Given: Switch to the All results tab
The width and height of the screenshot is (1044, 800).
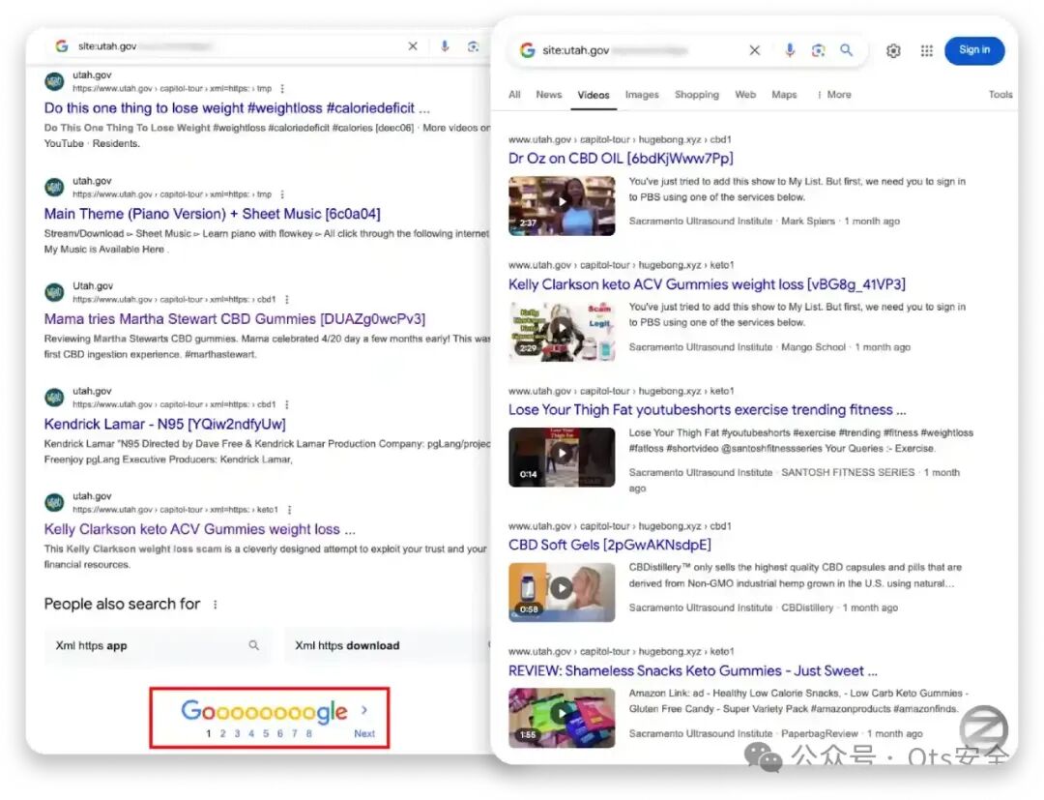Looking at the screenshot, I should (x=514, y=95).
